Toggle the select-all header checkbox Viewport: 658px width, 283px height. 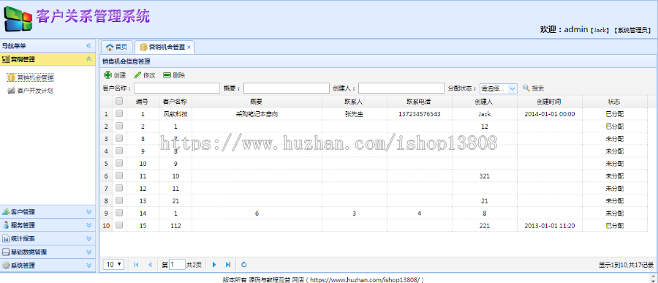click(119, 101)
